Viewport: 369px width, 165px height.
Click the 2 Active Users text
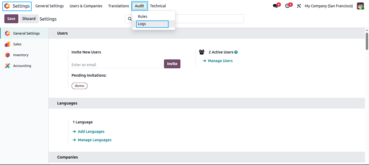pos(221,52)
